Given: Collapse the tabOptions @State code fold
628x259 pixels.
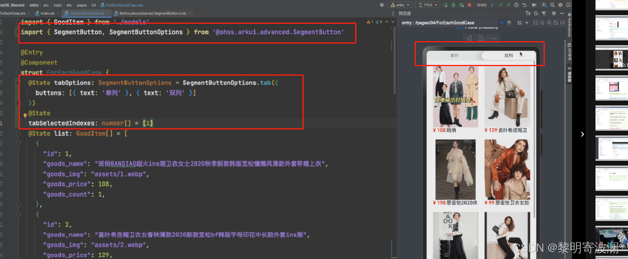Looking at the screenshot, I should [x=18, y=83].
